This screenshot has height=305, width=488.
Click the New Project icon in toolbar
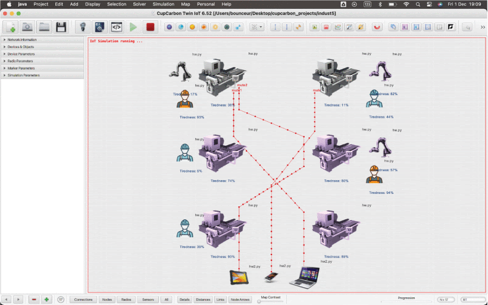(11, 27)
